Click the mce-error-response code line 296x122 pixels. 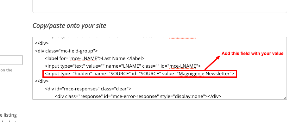[138, 96]
